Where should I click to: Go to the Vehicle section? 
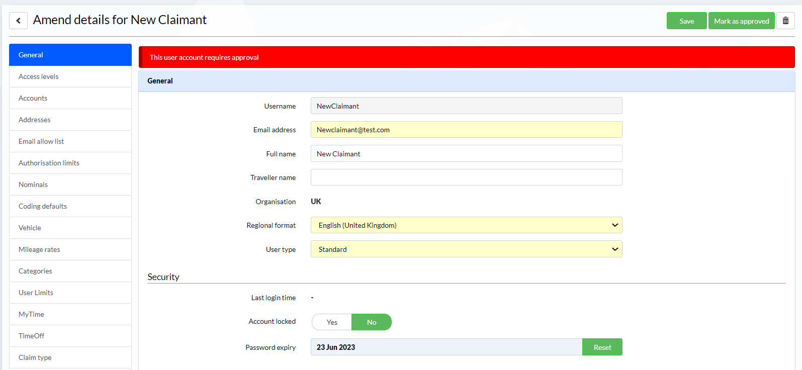[70, 228]
